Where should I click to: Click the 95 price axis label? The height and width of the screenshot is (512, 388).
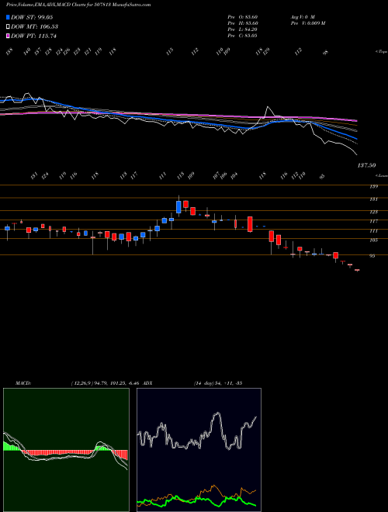point(372,256)
